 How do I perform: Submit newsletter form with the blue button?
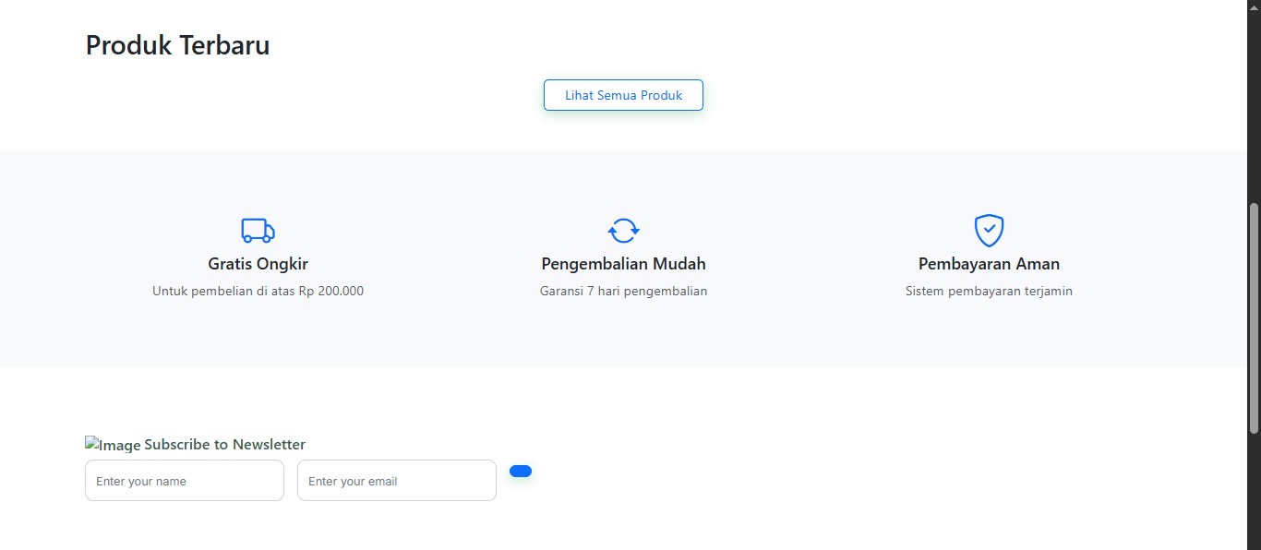[x=521, y=472]
